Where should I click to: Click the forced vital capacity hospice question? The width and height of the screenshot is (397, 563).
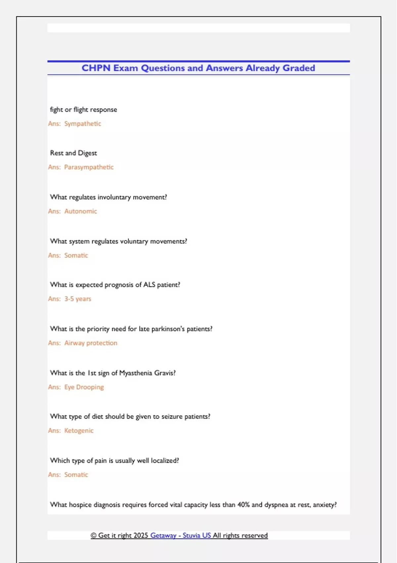tap(193, 505)
